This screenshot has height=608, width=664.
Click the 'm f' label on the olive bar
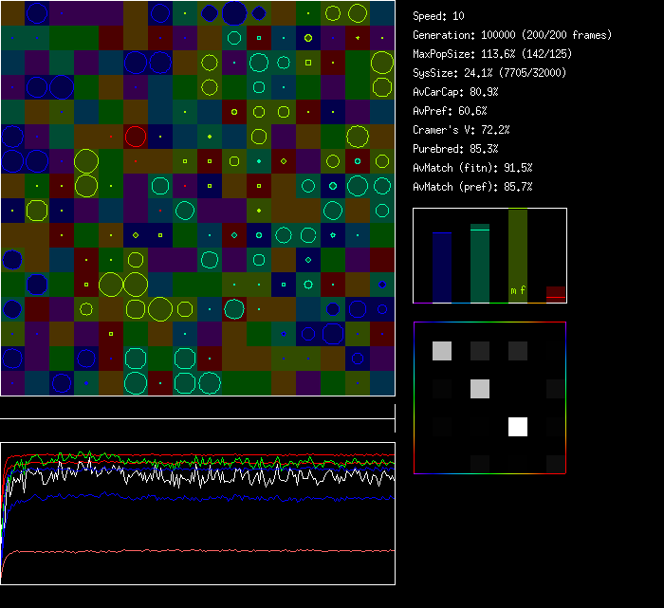pyautogui.click(x=518, y=290)
